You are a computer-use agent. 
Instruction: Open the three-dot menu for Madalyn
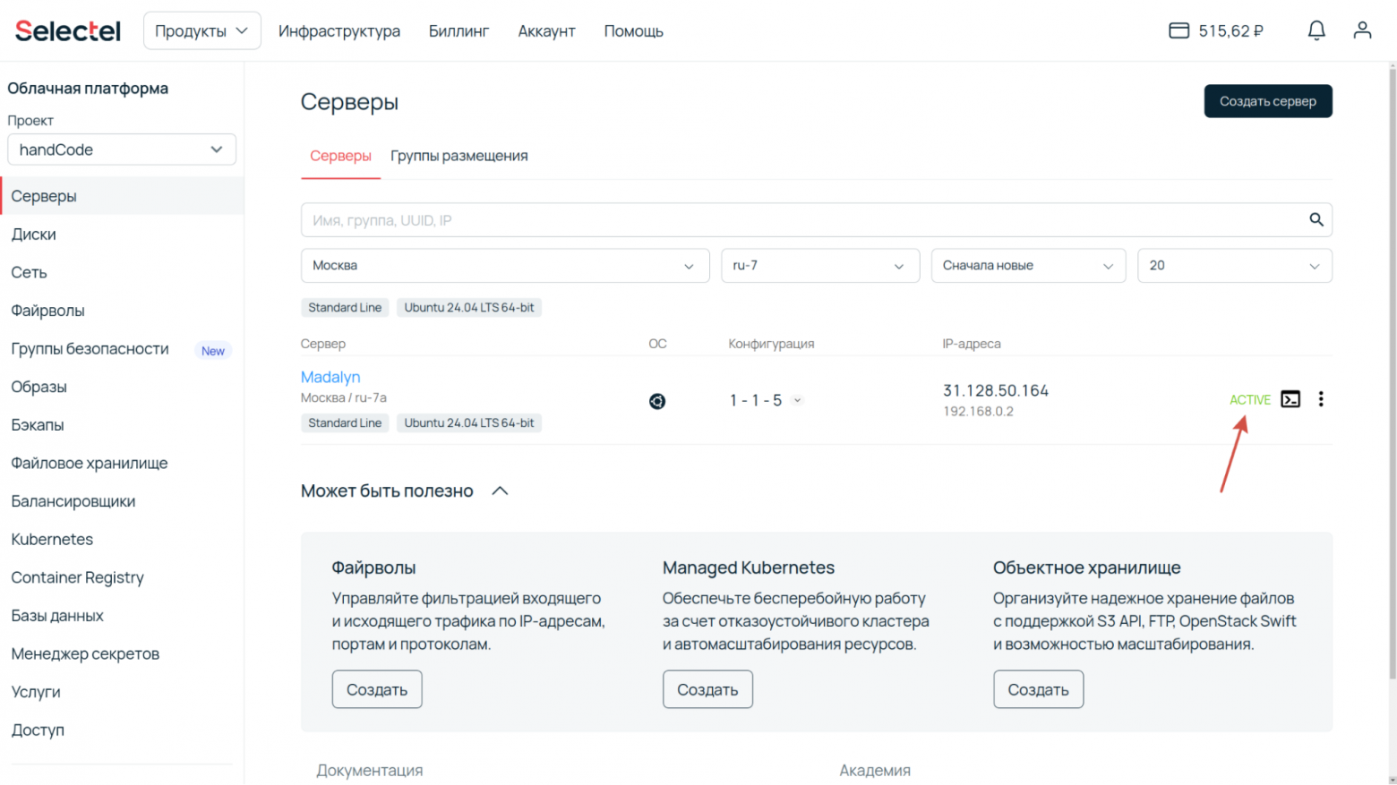pyautogui.click(x=1320, y=399)
